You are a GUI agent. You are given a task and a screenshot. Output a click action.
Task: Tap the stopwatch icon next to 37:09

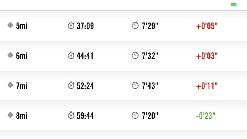tap(71, 26)
